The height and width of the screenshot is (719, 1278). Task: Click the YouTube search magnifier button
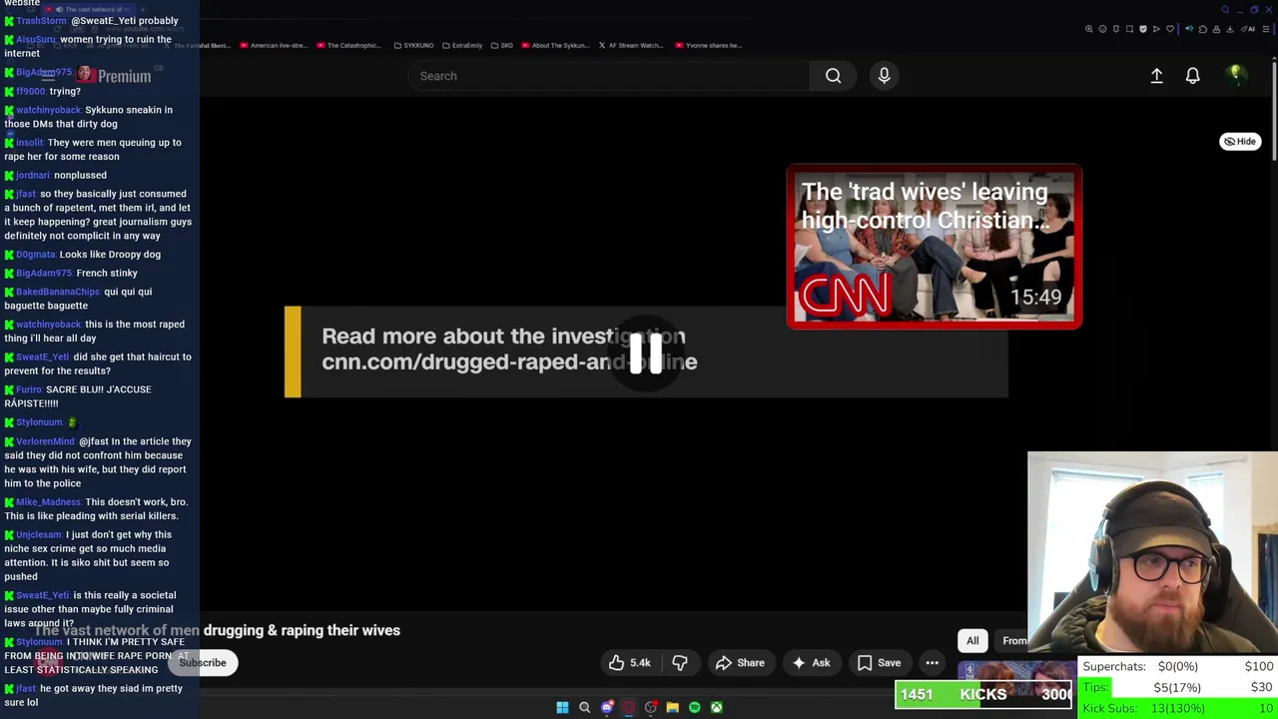coord(833,76)
